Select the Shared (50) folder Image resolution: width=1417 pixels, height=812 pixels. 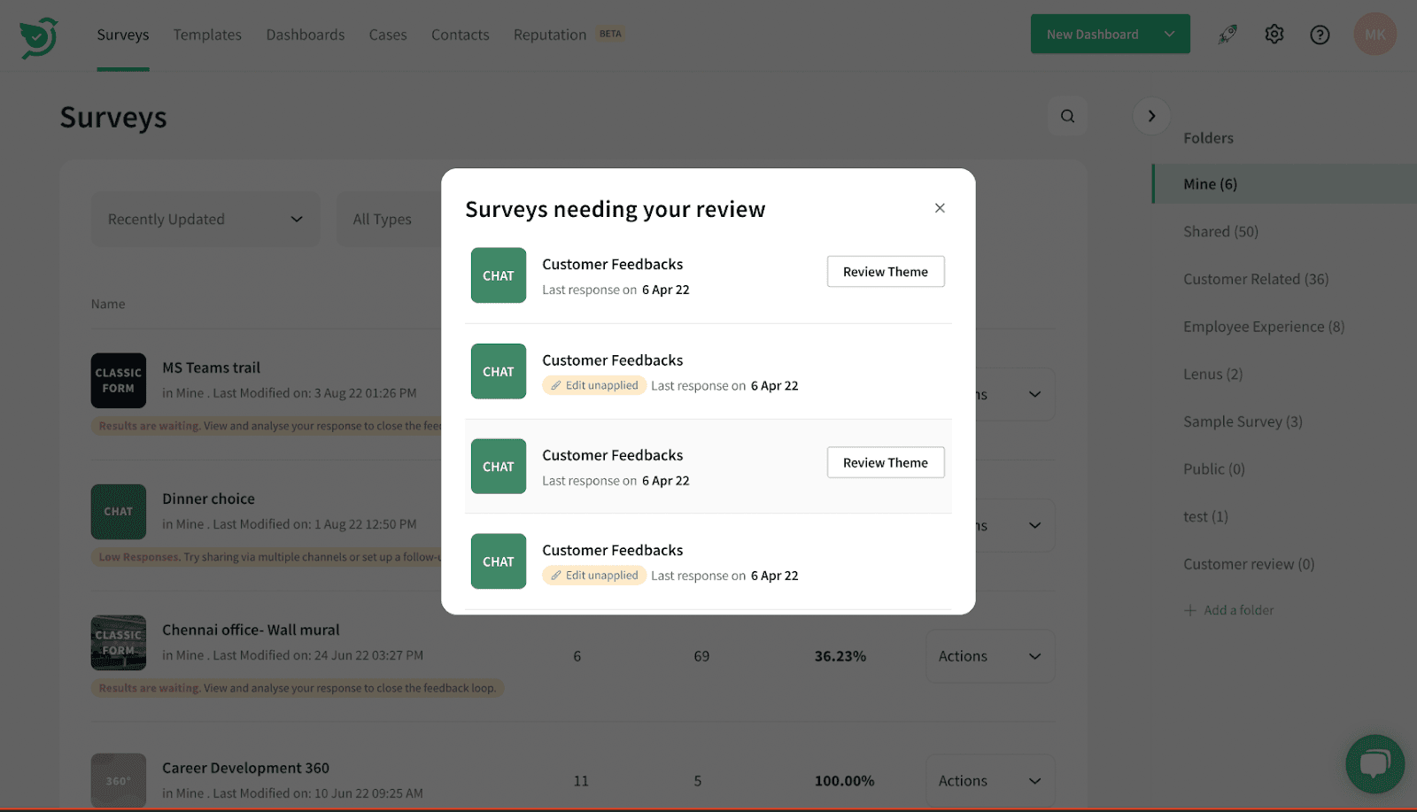(x=1220, y=232)
